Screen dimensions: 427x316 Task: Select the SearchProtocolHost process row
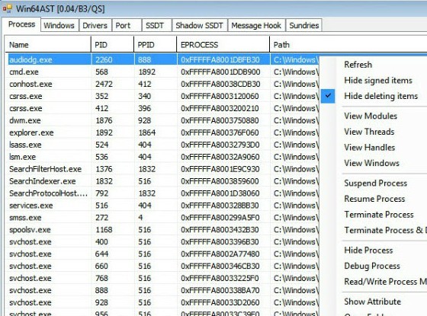[x=163, y=193]
